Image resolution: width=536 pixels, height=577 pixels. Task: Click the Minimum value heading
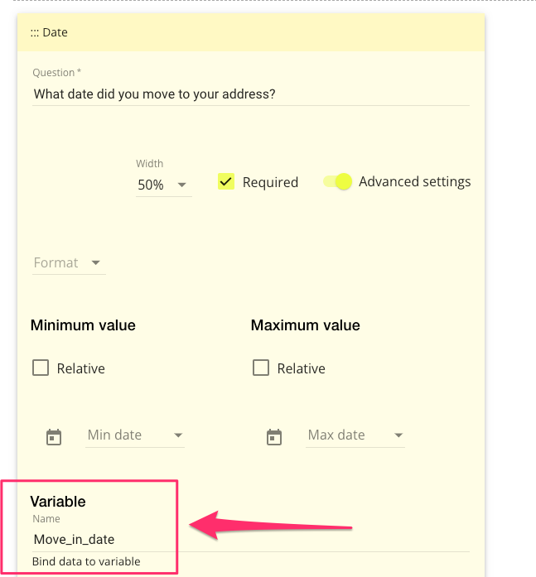(x=83, y=325)
